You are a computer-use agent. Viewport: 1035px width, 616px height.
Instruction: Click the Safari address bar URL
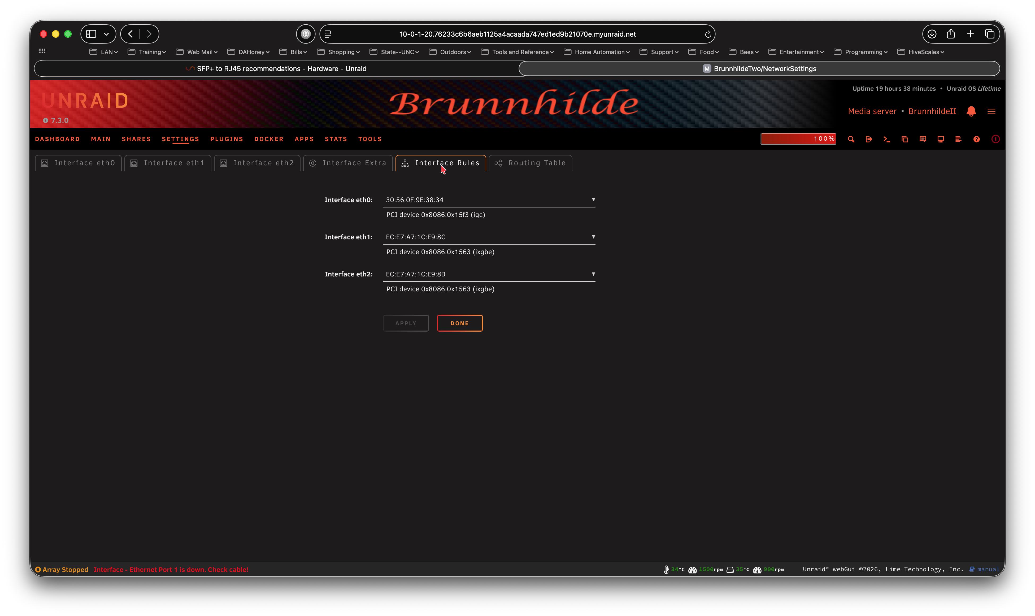pyautogui.click(x=517, y=34)
